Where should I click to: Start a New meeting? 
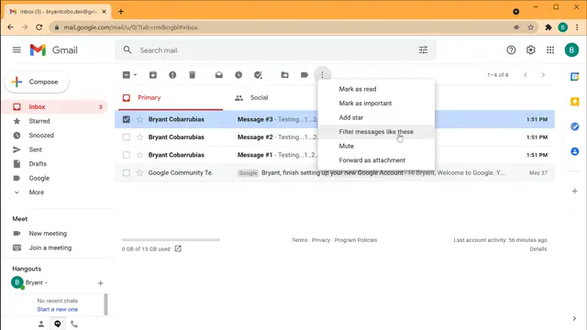point(48,234)
